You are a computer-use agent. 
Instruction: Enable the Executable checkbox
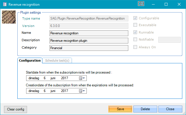click(x=136, y=25)
